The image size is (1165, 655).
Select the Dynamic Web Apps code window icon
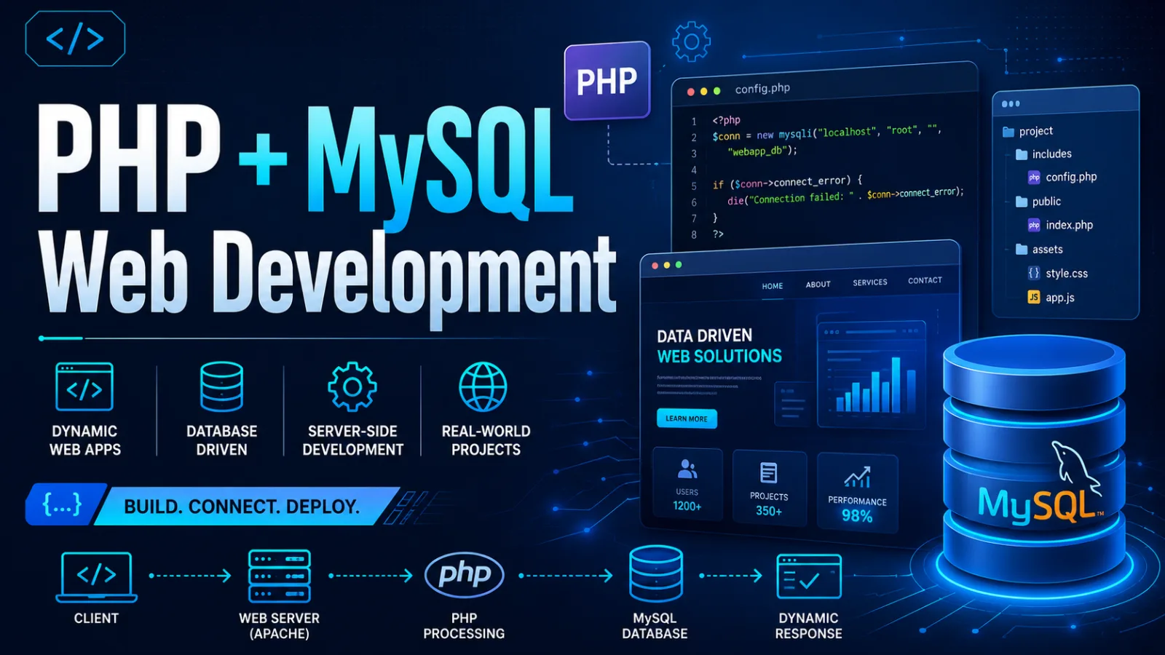point(84,387)
